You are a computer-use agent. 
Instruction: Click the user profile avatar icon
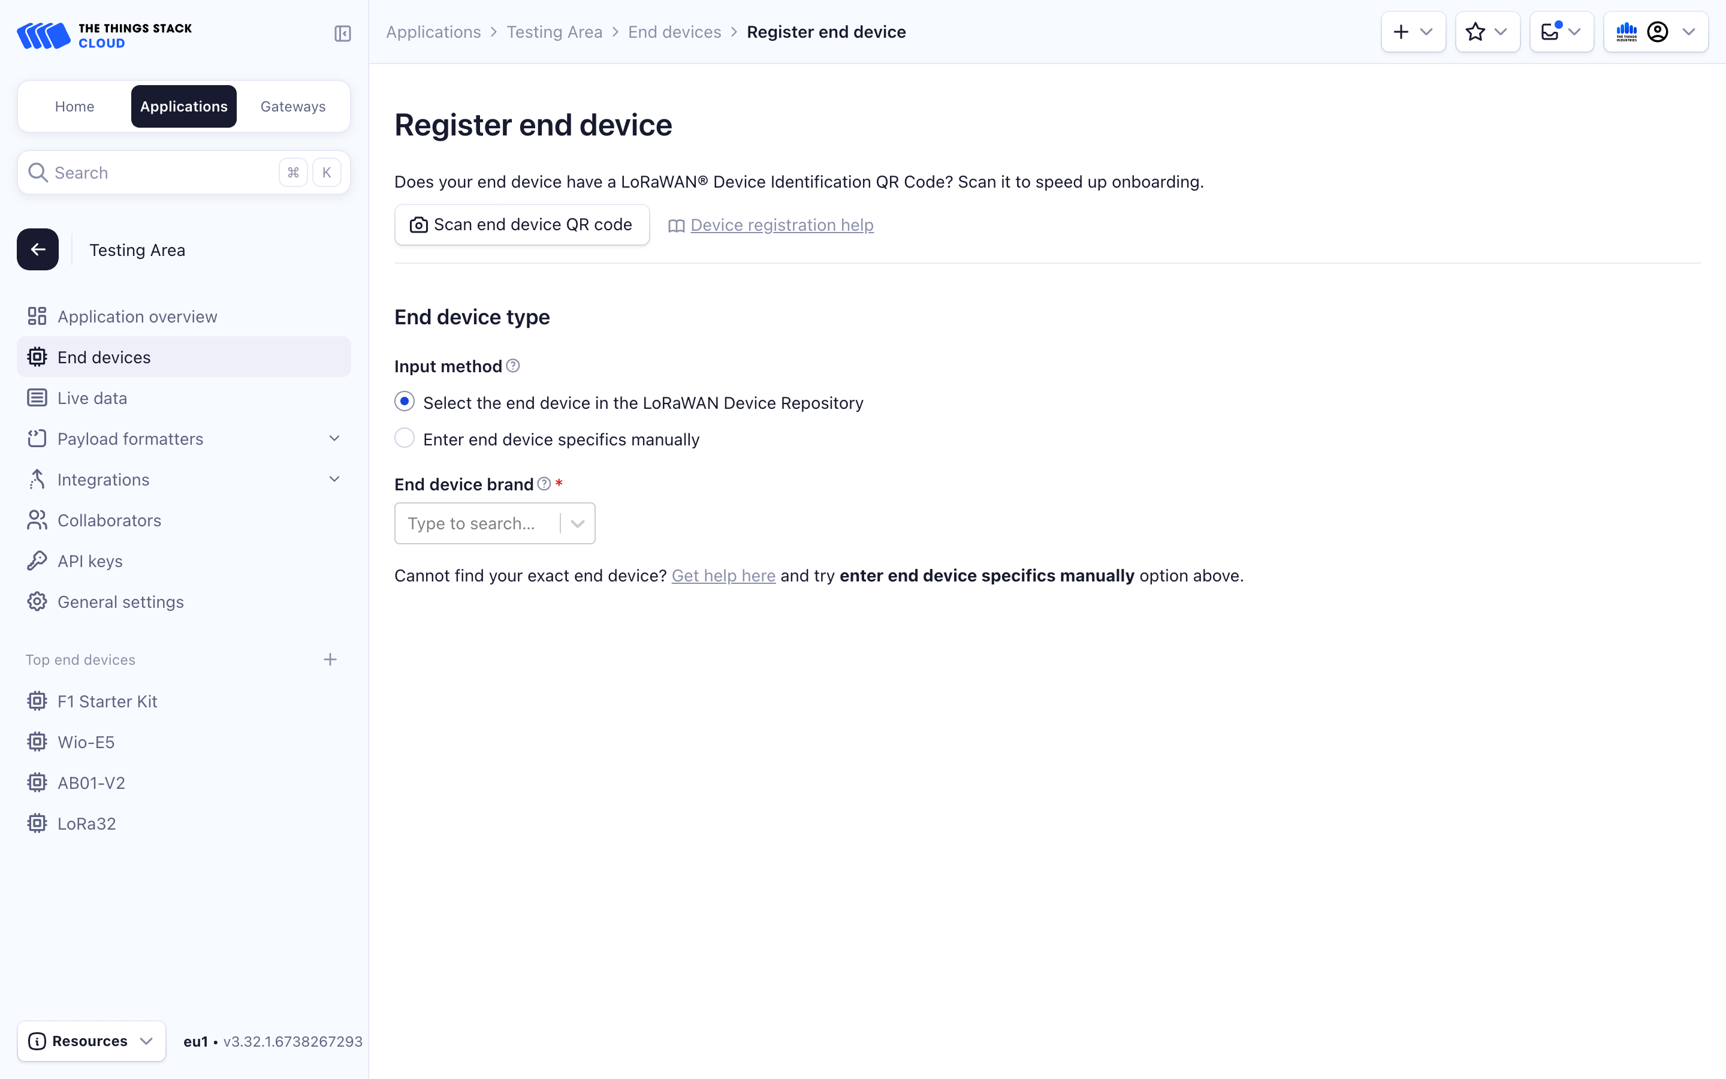[1659, 31]
